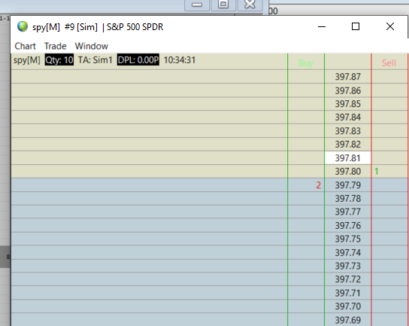Open the Chart menu
Image resolution: width=409 pixels, height=326 pixels.
(x=25, y=46)
